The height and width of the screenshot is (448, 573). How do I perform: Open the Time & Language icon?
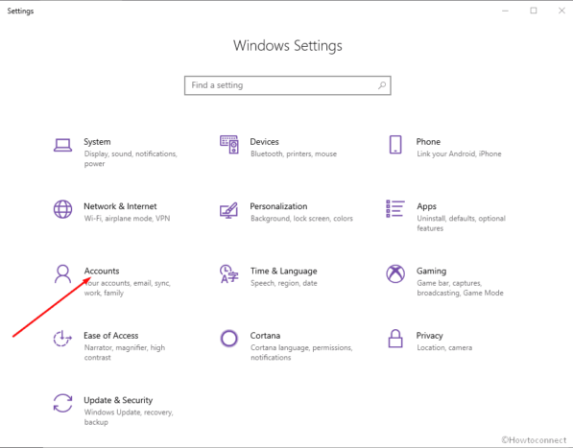(228, 273)
